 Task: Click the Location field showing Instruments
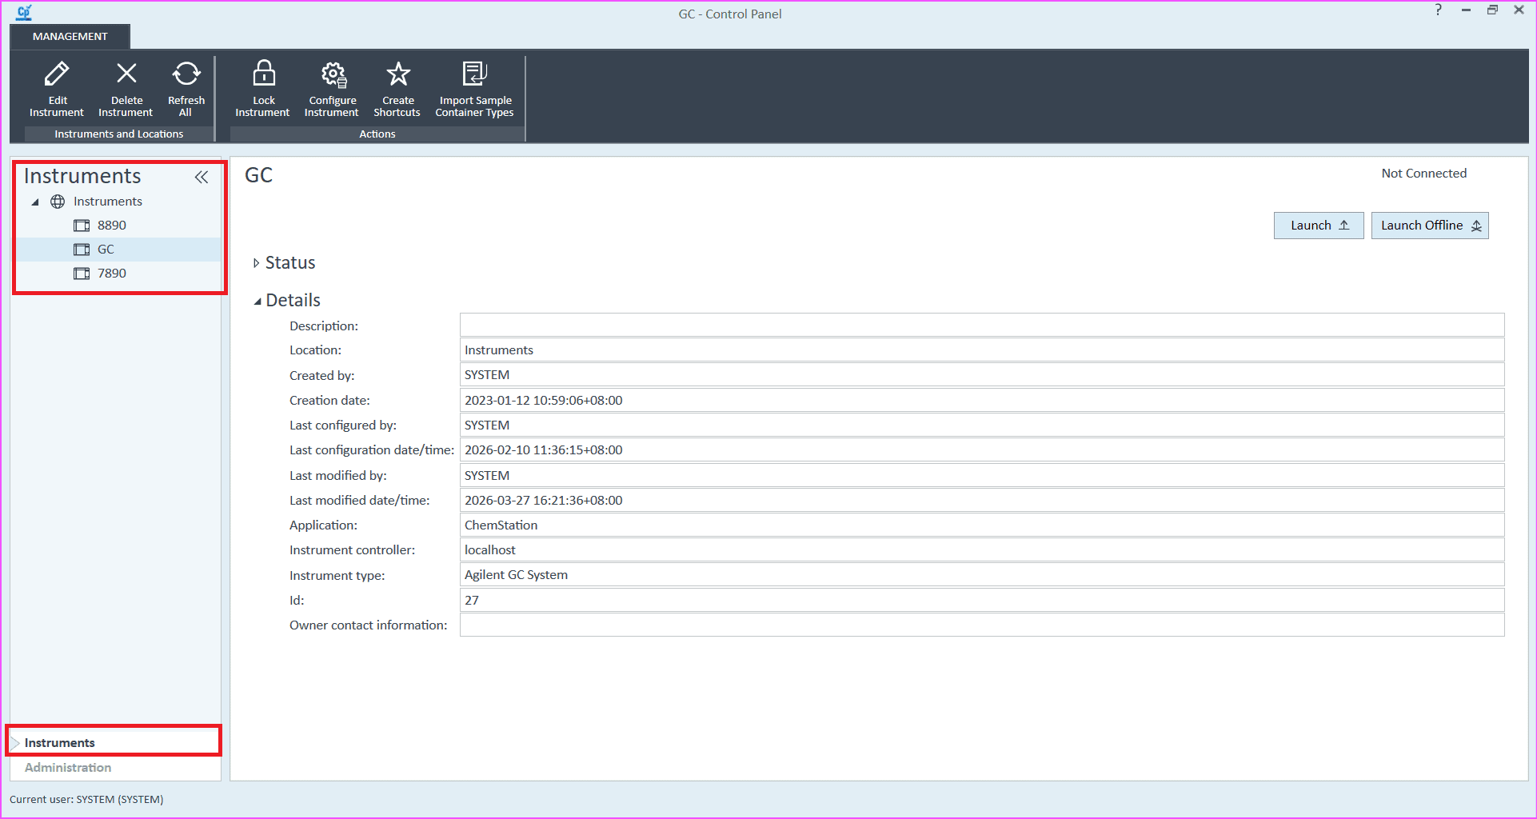[x=982, y=350]
